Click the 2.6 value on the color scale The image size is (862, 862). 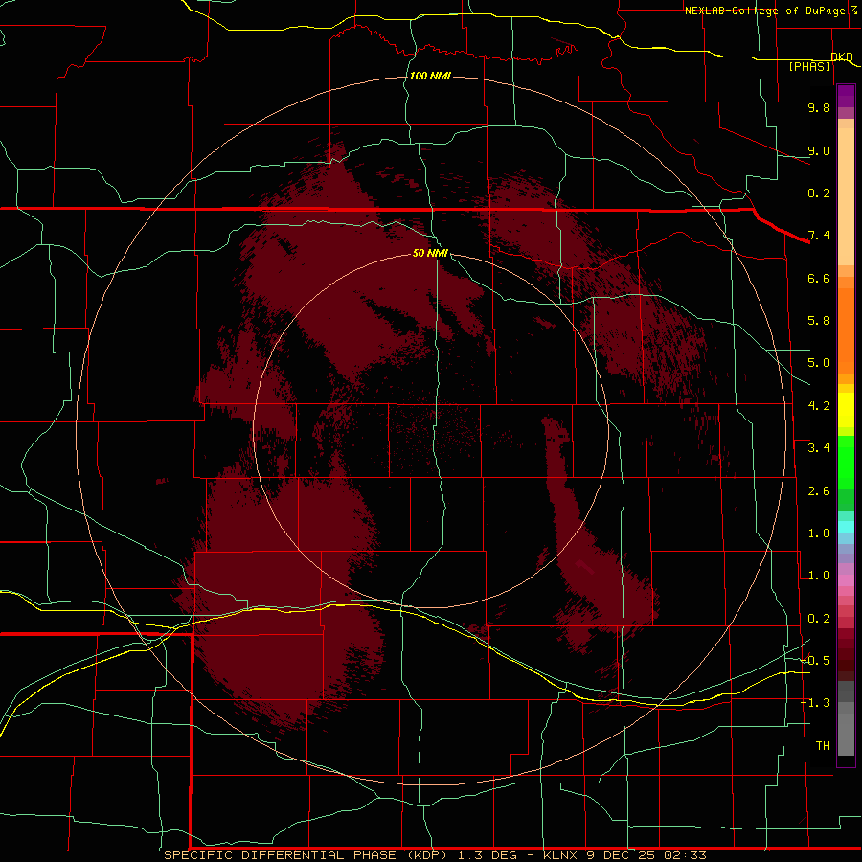pos(819,491)
